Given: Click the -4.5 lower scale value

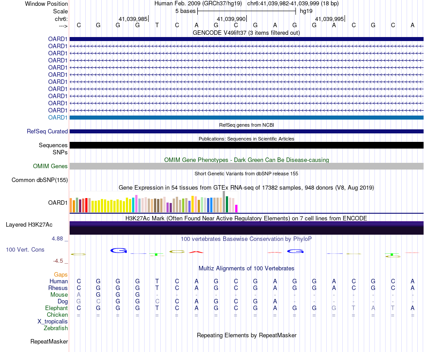Looking at the screenshot, I should pyautogui.click(x=58, y=261).
